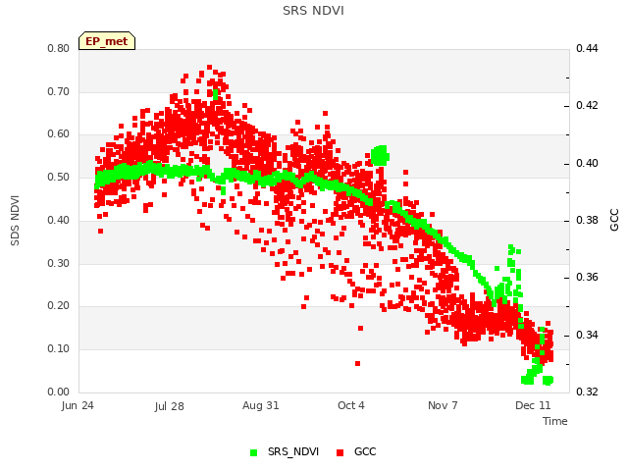628x471 pixels.
Task: Click the SRS NDVI chart title
Action: 313,11
